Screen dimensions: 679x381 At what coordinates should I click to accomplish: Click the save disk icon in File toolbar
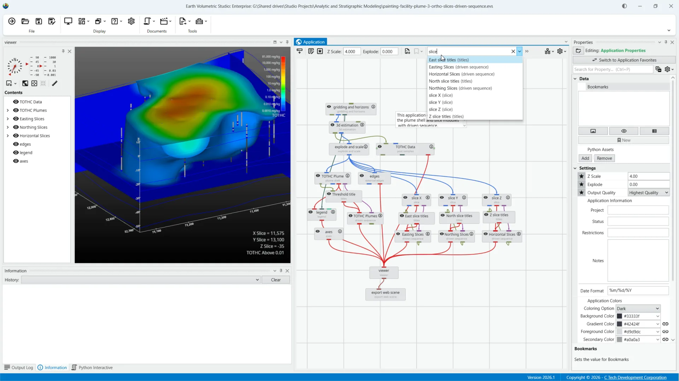tap(39, 21)
